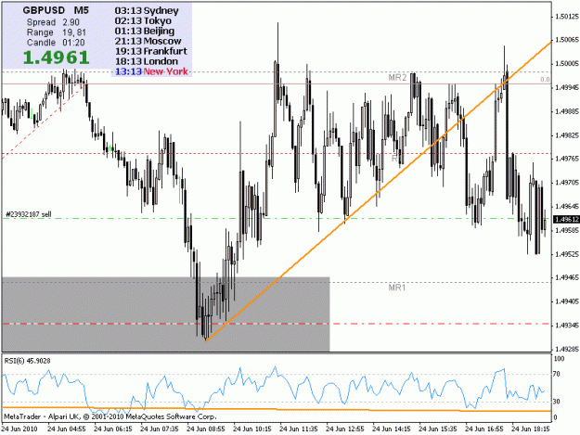The image size is (580, 435).
Task: Click the 1.49885 price scale value
Action: (x=567, y=111)
